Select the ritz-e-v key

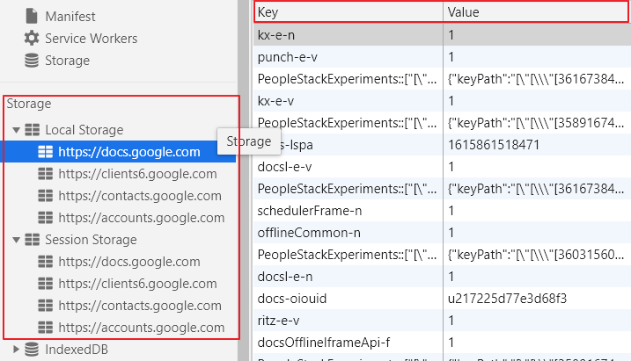point(278,321)
